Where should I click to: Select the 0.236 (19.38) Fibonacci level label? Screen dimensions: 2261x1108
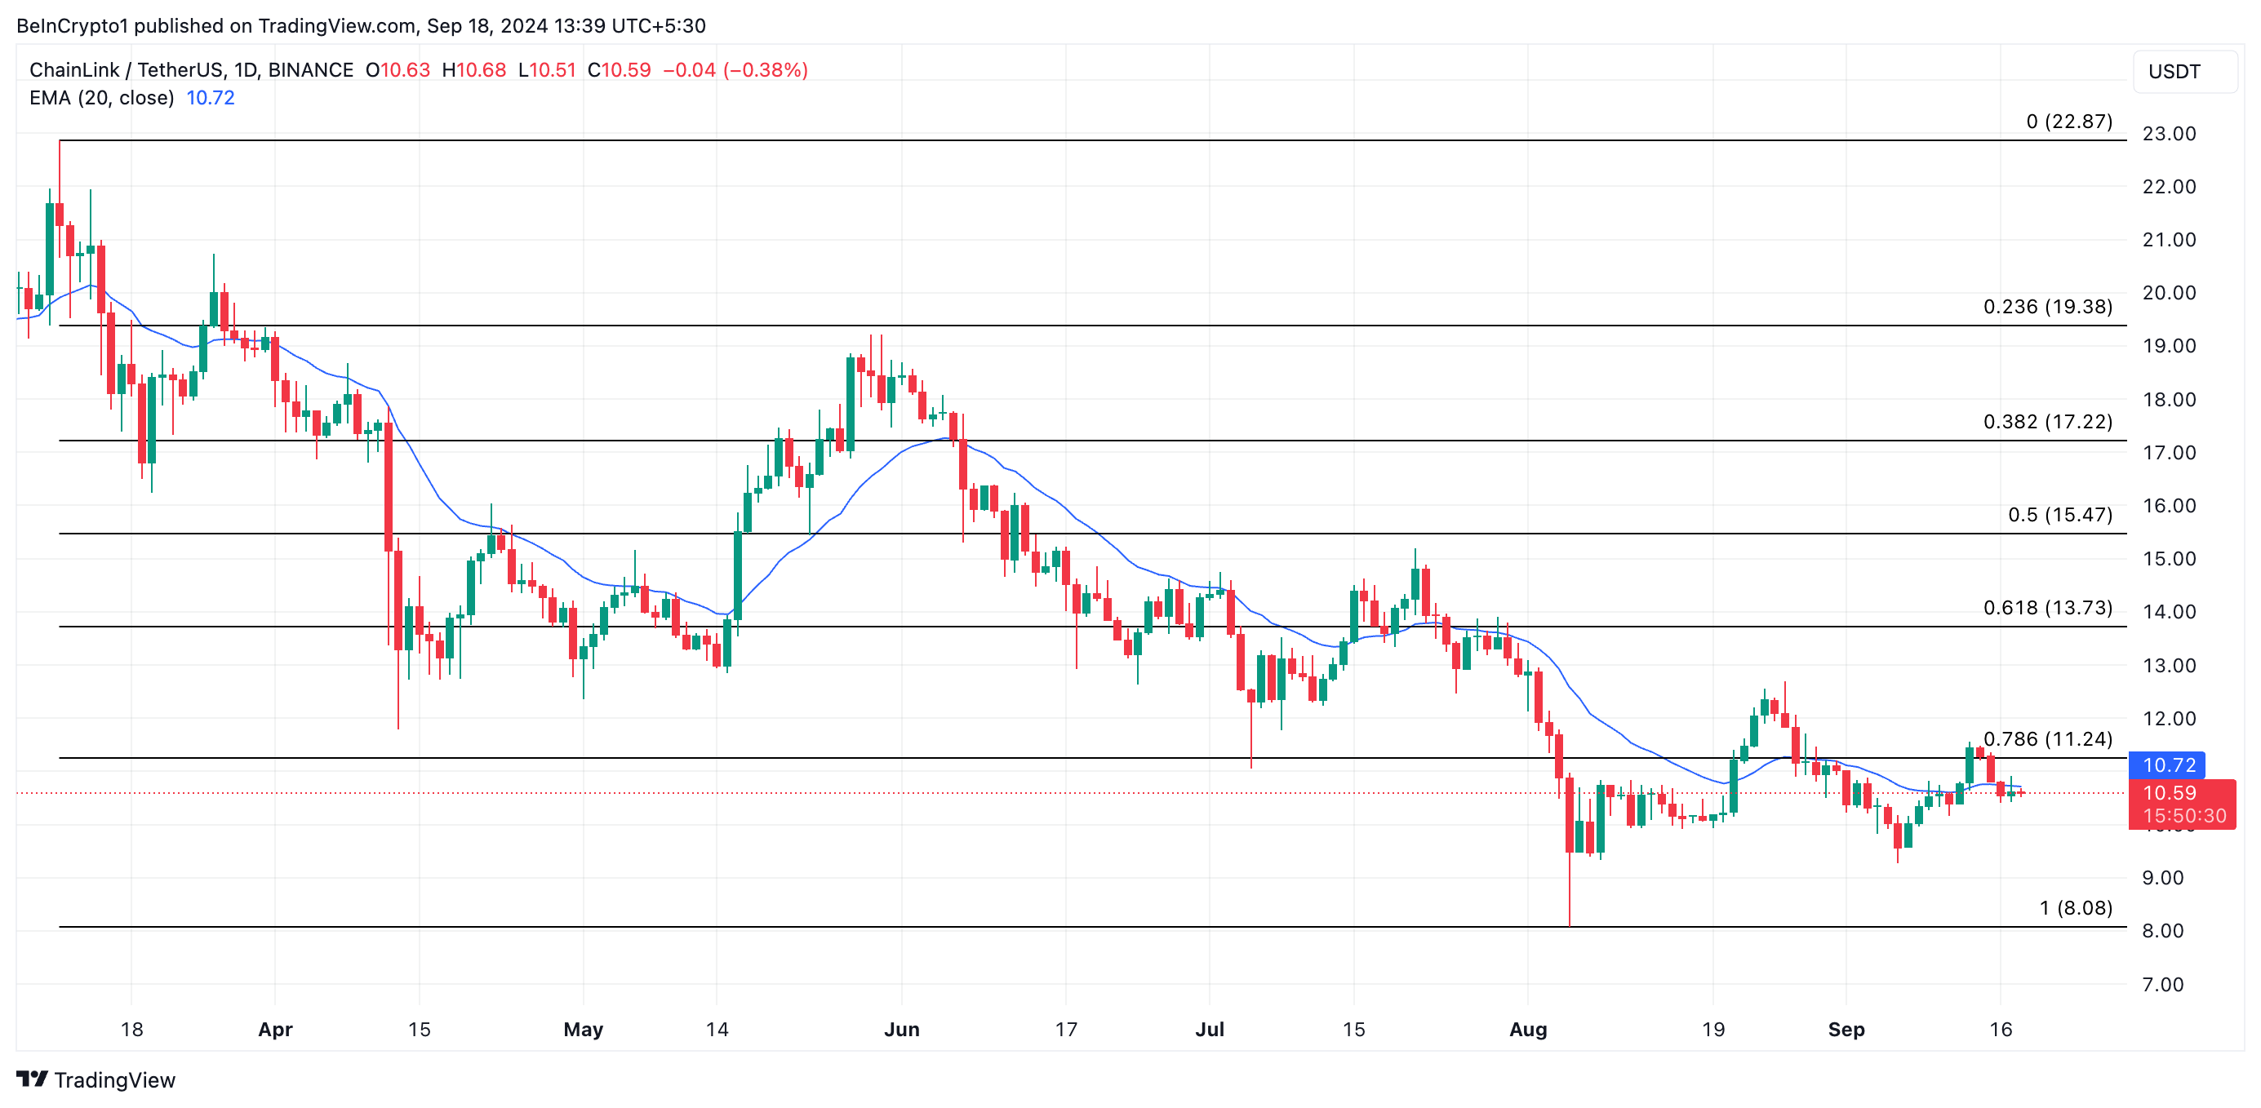(2047, 306)
